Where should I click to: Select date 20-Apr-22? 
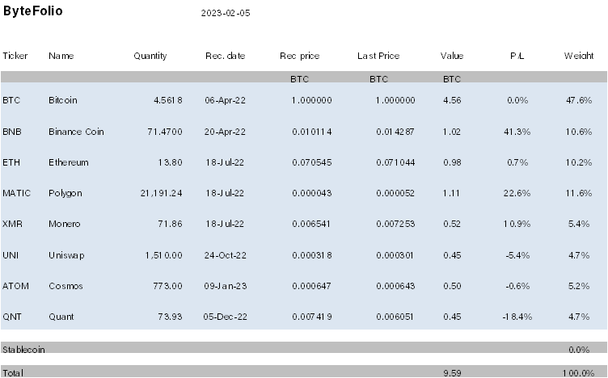pyautogui.click(x=225, y=132)
